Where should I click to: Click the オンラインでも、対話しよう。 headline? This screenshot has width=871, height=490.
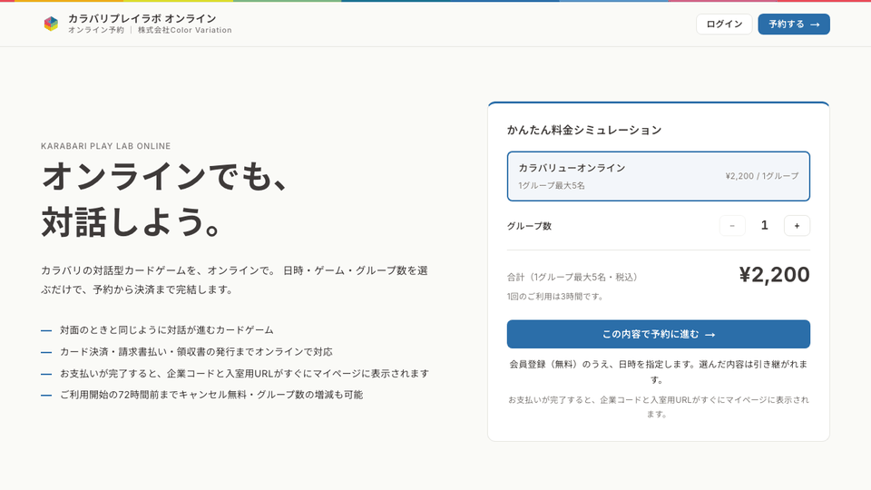[164, 199]
